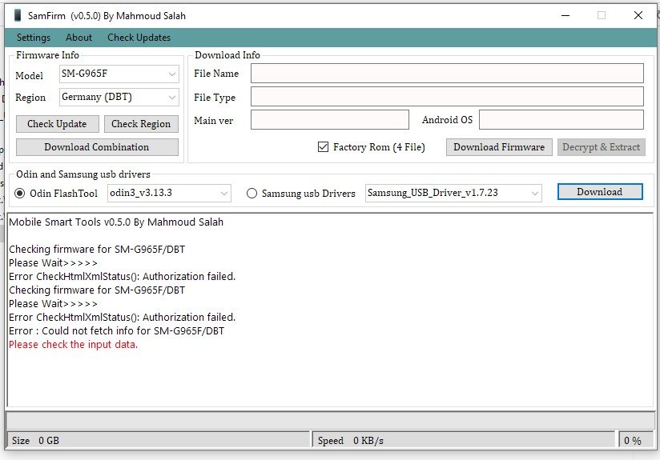Click the SamFirm phone icon in title bar
Viewport: 660px width, 460px height.
(18, 15)
